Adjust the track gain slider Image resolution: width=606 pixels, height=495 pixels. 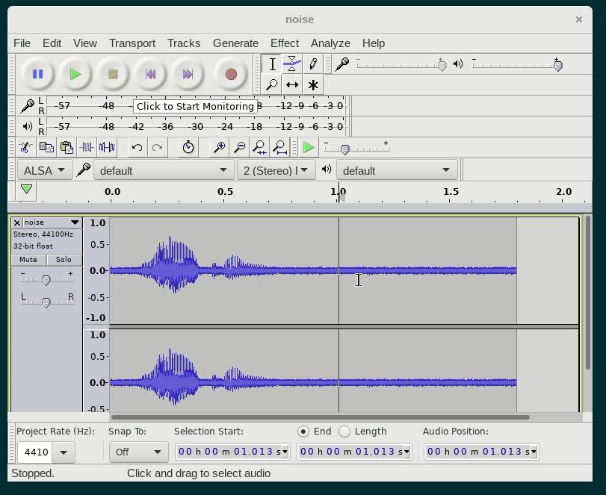point(46,280)
